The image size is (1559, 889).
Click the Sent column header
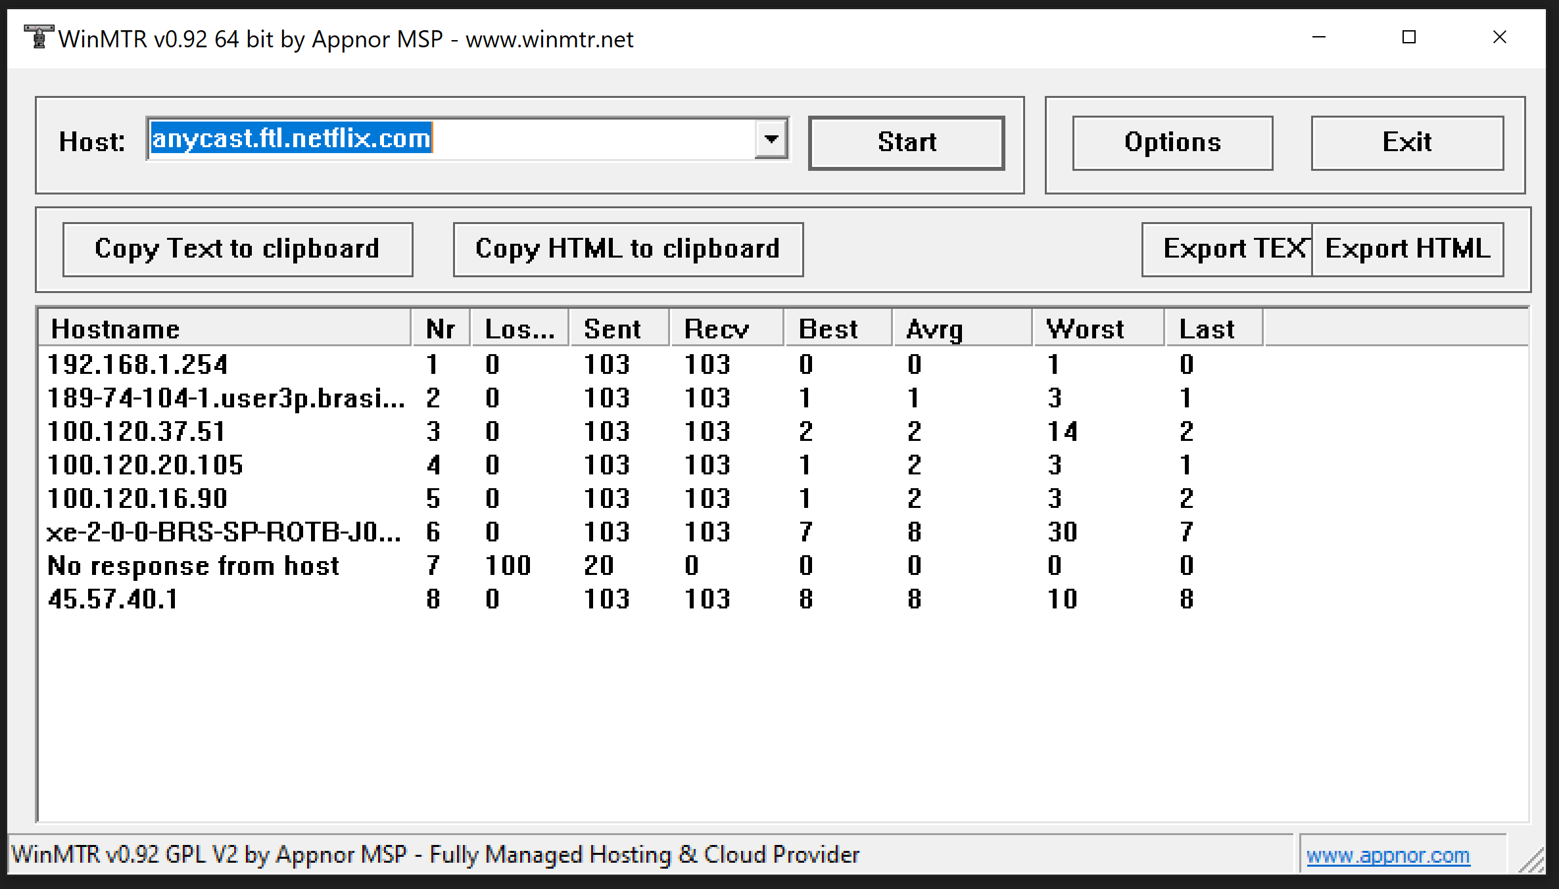tap(619, 328)
